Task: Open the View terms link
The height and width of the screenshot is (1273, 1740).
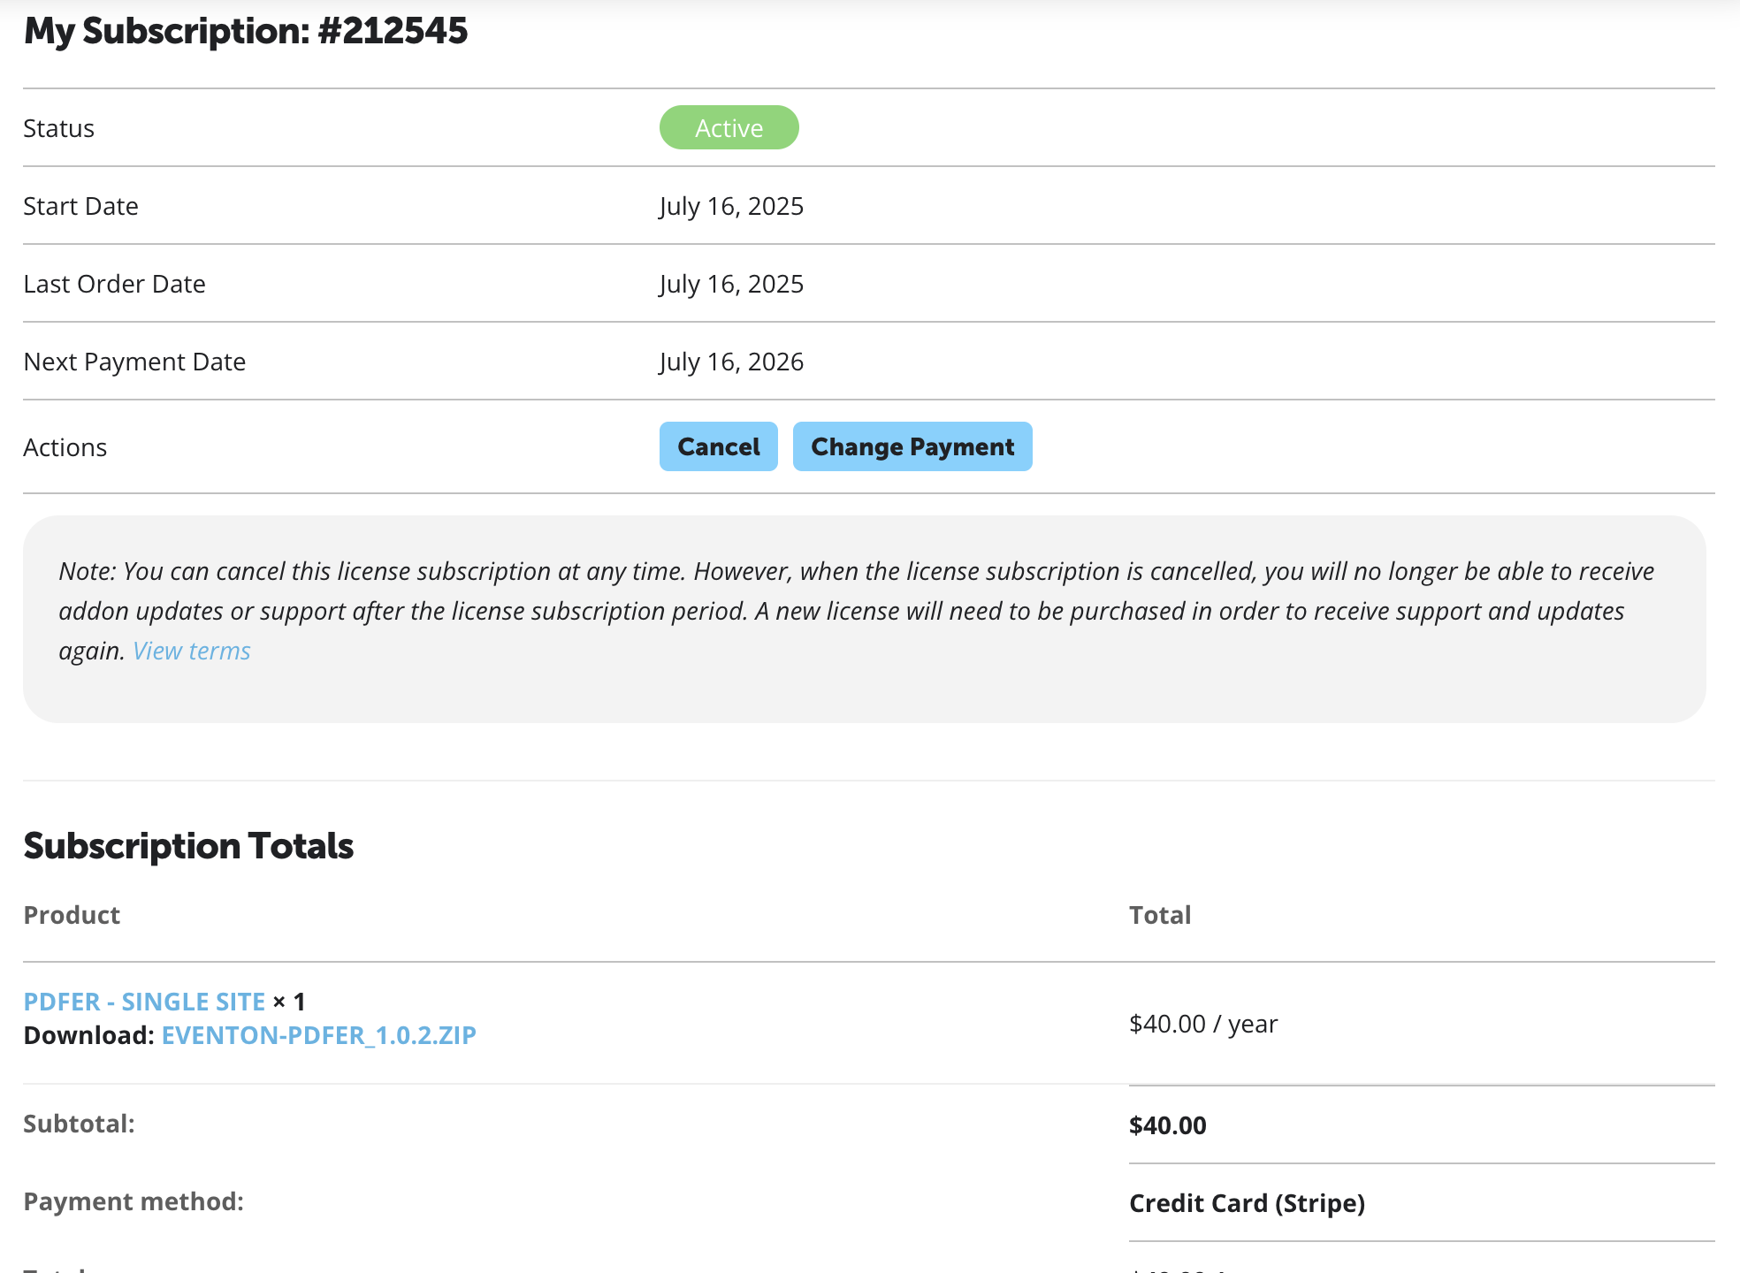Action: click(191, 651)
